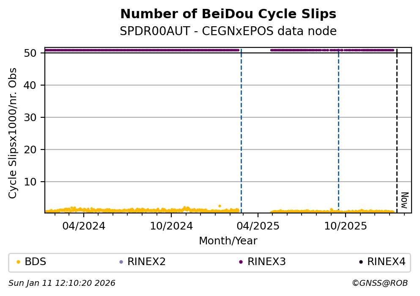
Task: Click the purple RINEX3 legend marker
Action: [241, 262]
